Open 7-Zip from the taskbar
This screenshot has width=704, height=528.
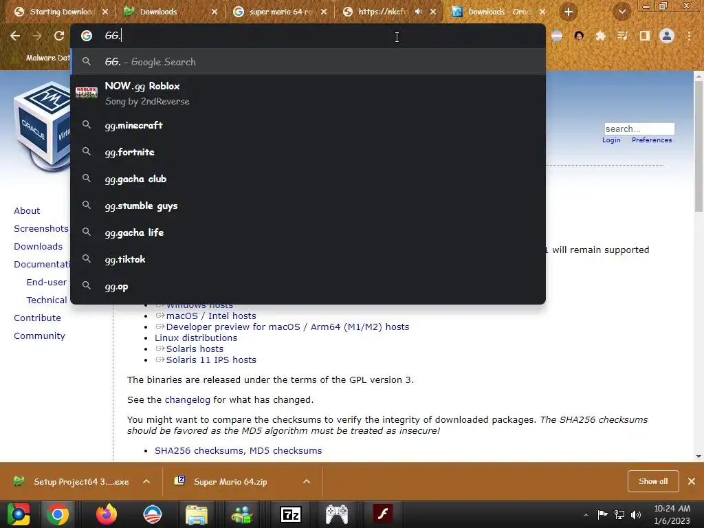(x=291, y=514)
